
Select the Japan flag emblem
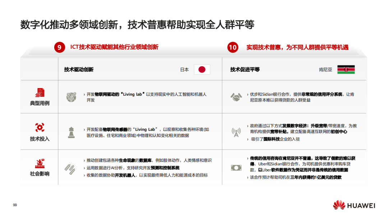tap(202, 70)
